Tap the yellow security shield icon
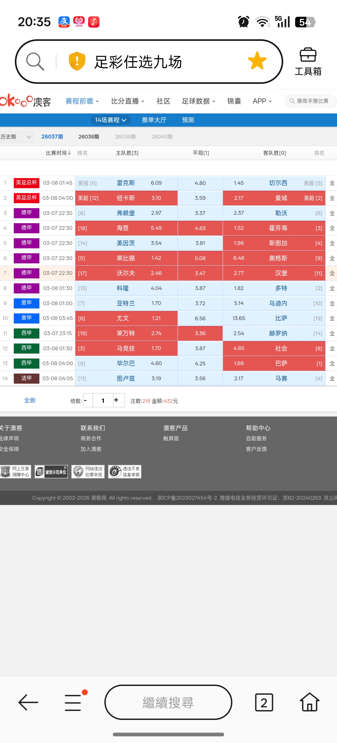The height and width of the screenshot is (743, 337). [x=77, y=61]
